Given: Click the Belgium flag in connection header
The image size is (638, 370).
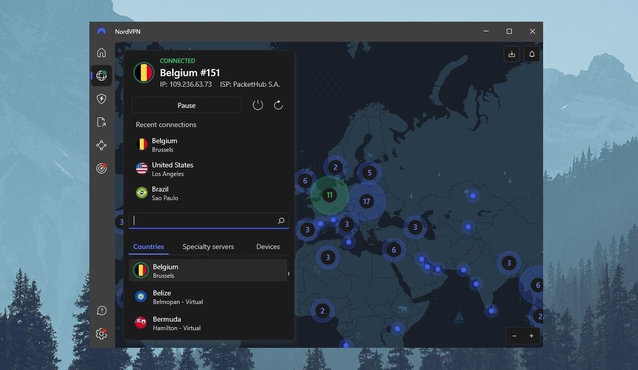Looking at the screenshot, I should tap(144, 73).
